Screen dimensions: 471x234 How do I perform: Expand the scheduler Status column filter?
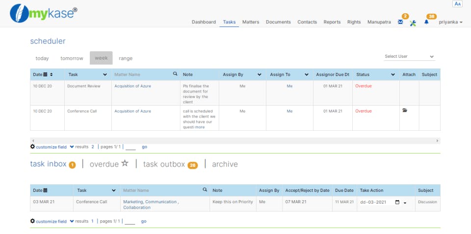click(393, 74)
